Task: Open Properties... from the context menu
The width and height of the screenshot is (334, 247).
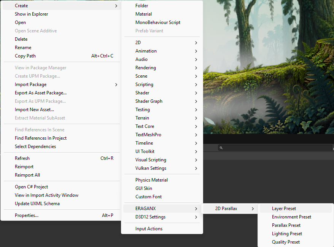Action: point(62,215)
